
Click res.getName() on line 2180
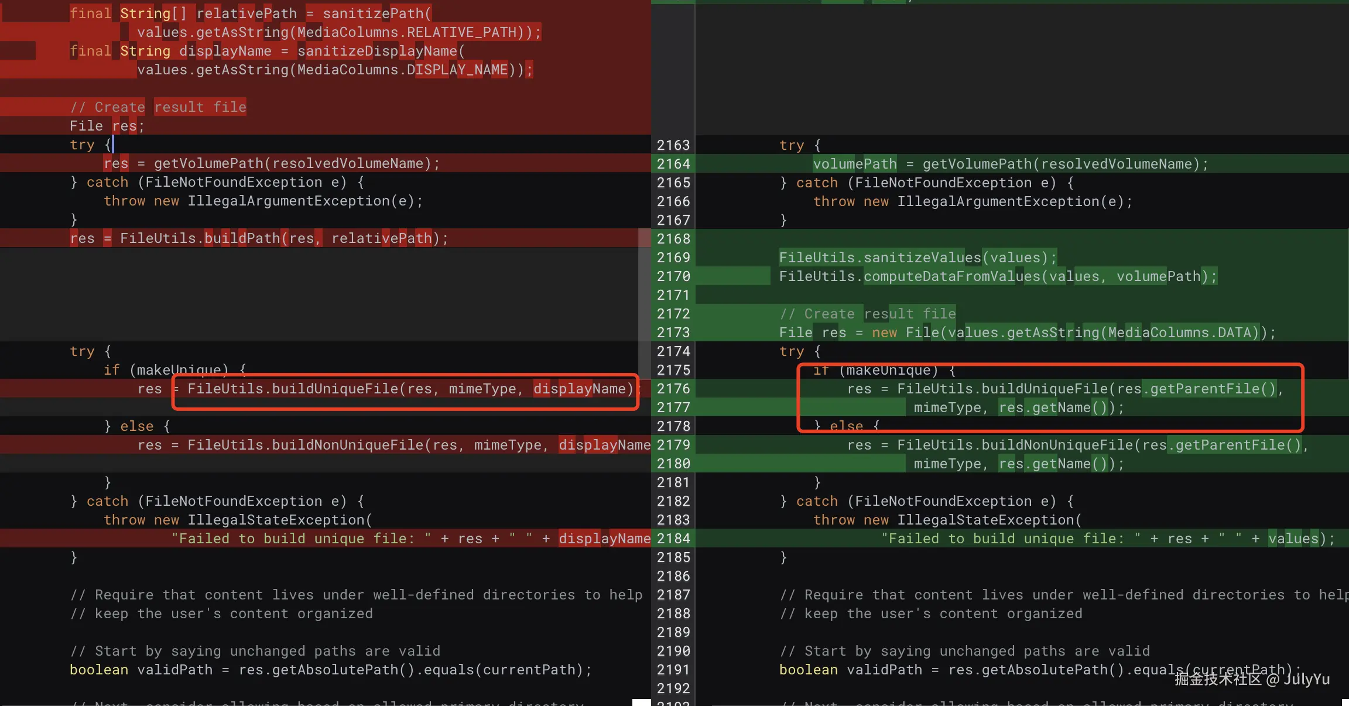[x=1053, y=464]
